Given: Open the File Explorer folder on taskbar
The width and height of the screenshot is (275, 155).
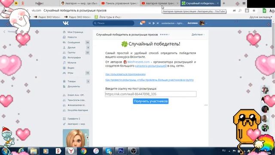Looking at the screenshot, I should 34,151.
